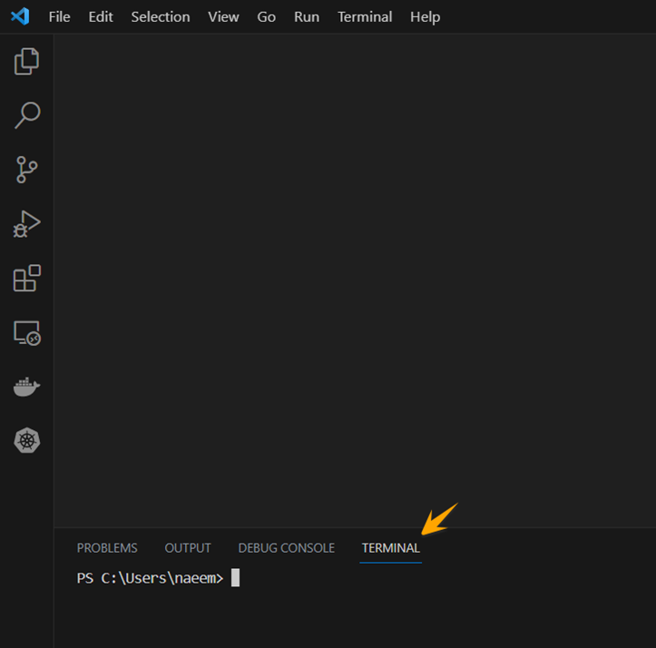The width and height of the screenshot is (656, 648).
Task: Open the Search view icon
Action: click(27, 115)
